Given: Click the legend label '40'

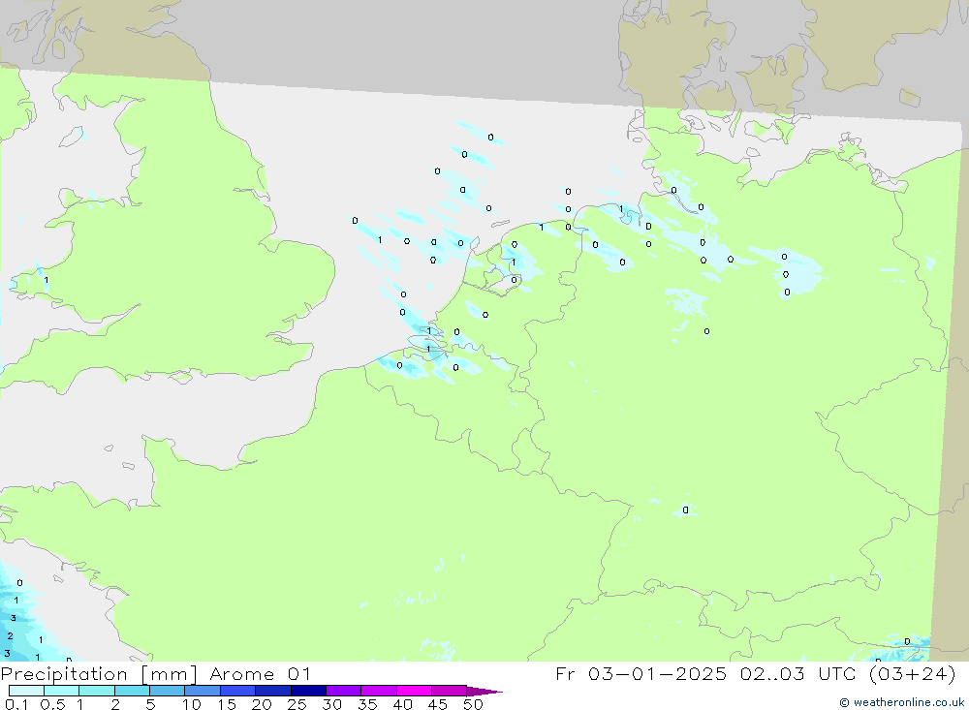Looking at the screenshot, I should pos(402,704).
